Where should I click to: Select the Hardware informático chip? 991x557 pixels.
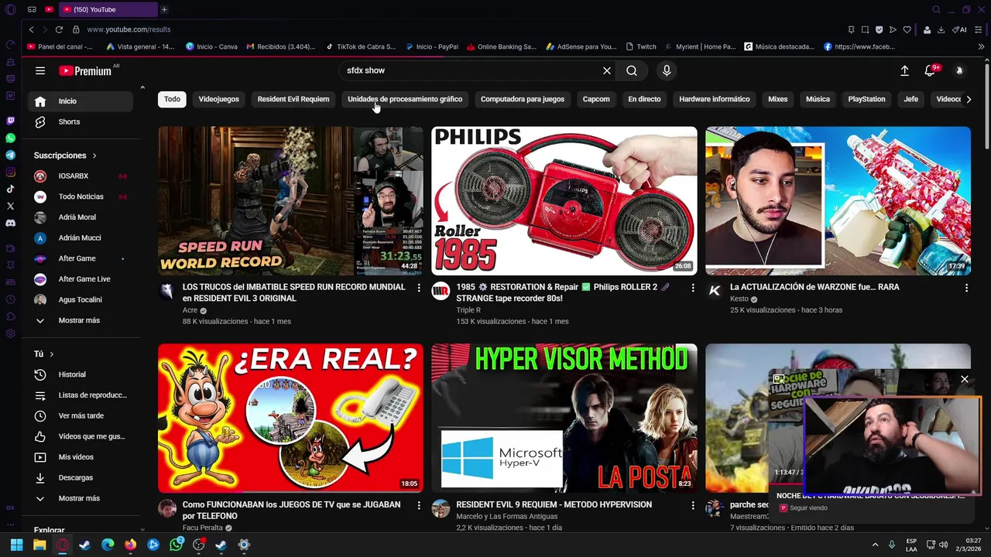(715, 99)
